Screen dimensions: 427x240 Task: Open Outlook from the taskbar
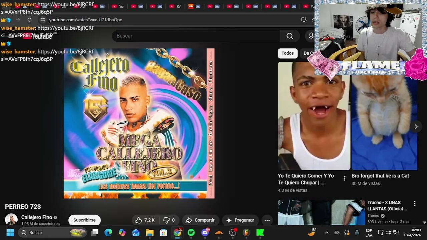[136, 233]
